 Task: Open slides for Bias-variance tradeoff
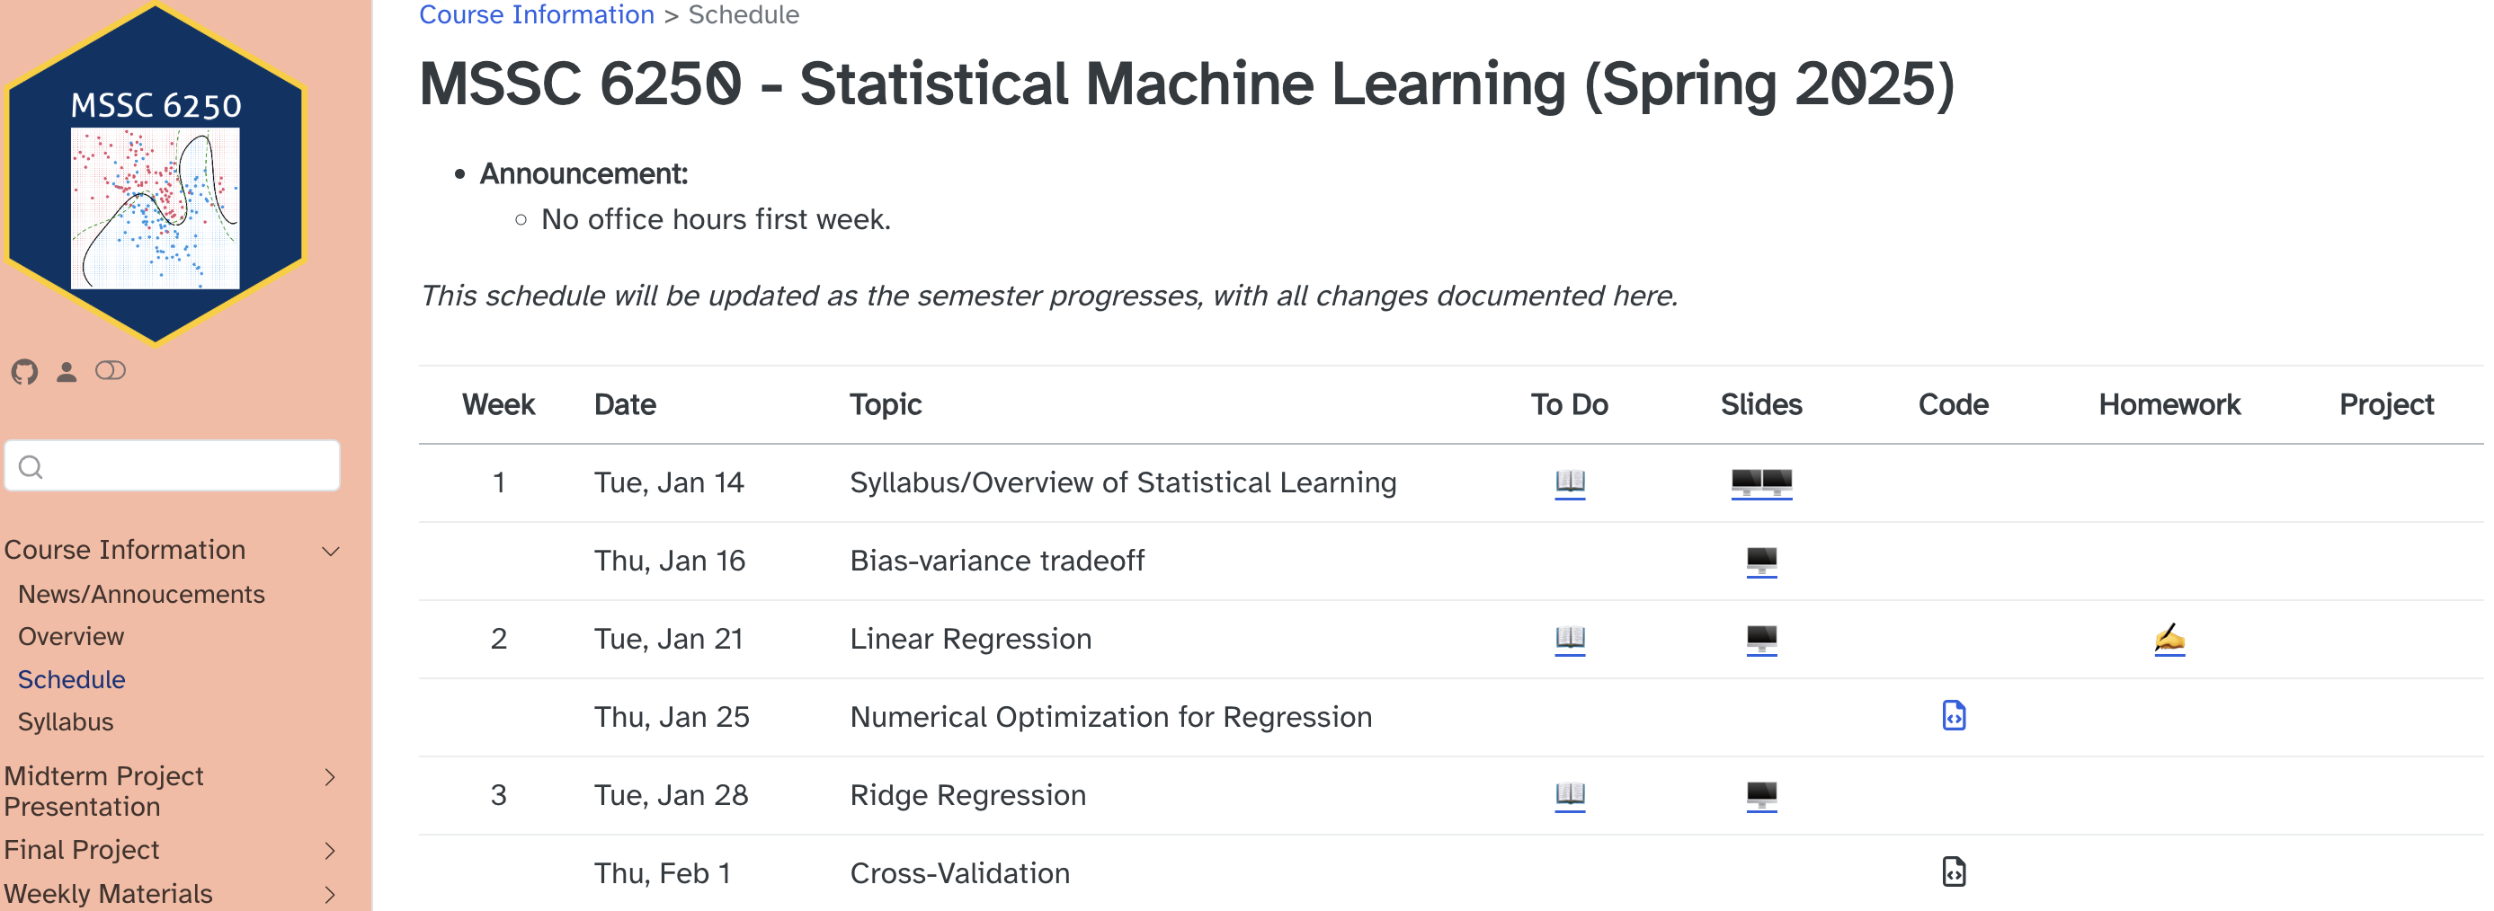(1761, 560)
